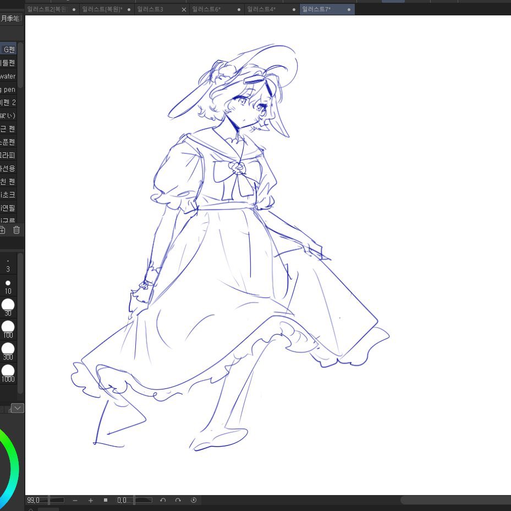Duplicate sub tool with the copy icon
Image resolution: width=511 pixels, height=511 pixels.
pos(2,230)
